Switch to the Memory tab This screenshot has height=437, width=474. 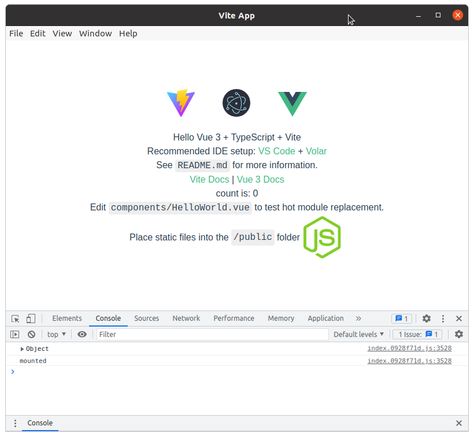click(x=281, y=319)
